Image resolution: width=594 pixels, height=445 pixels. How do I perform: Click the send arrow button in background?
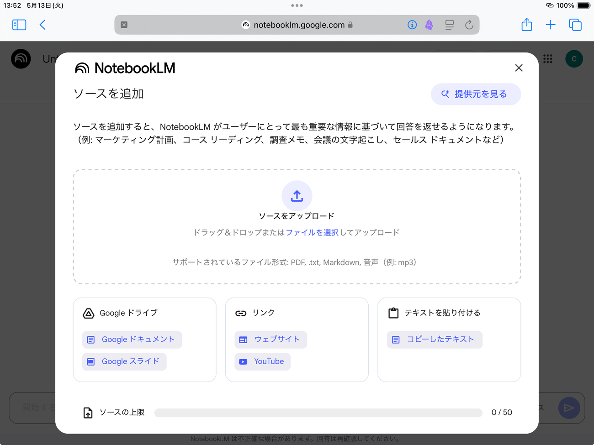(x=569, y=408)
